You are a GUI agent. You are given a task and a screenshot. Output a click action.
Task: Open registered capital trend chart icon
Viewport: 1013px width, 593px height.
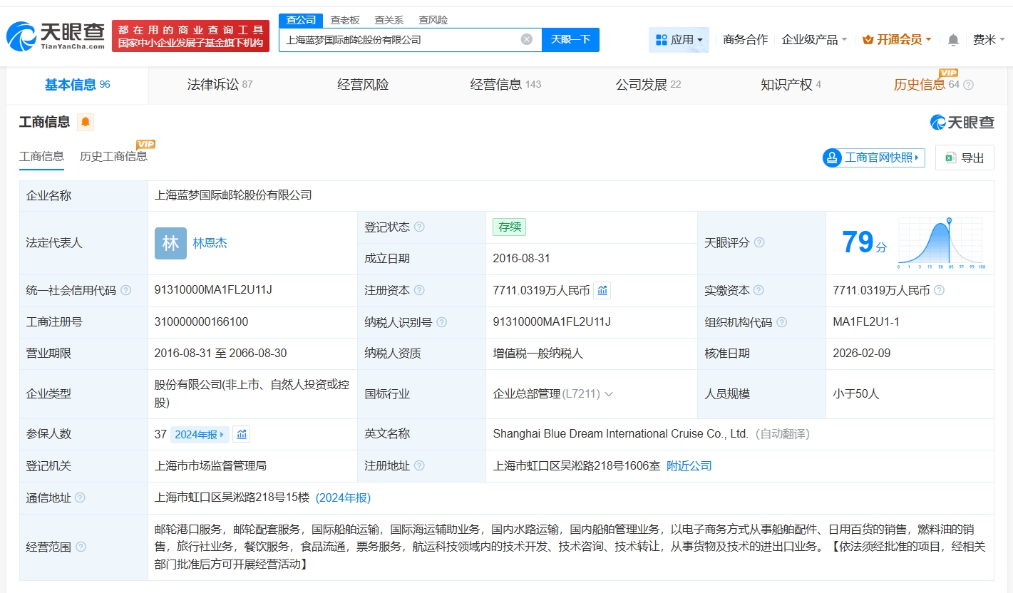coord(602,290)
